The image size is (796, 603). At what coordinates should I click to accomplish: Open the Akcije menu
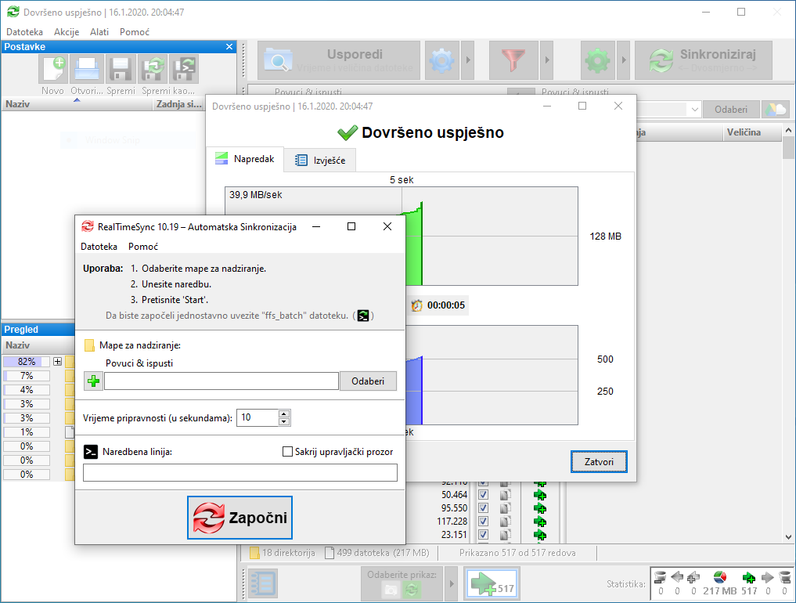click(x=67, y=32)
